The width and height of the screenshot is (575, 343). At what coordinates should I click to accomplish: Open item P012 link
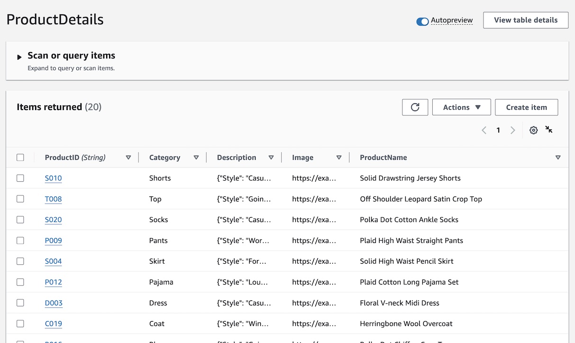[53, 282]
